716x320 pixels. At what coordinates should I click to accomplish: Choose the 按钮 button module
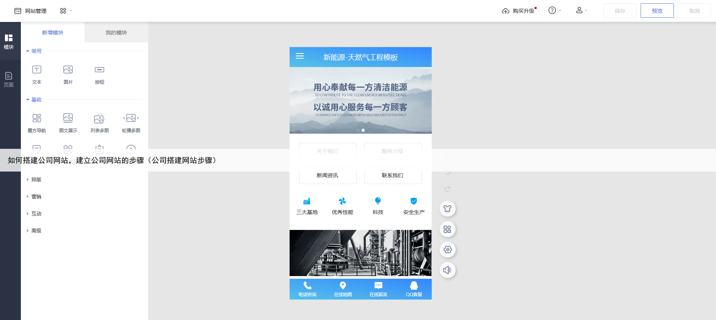click(99, 70)
